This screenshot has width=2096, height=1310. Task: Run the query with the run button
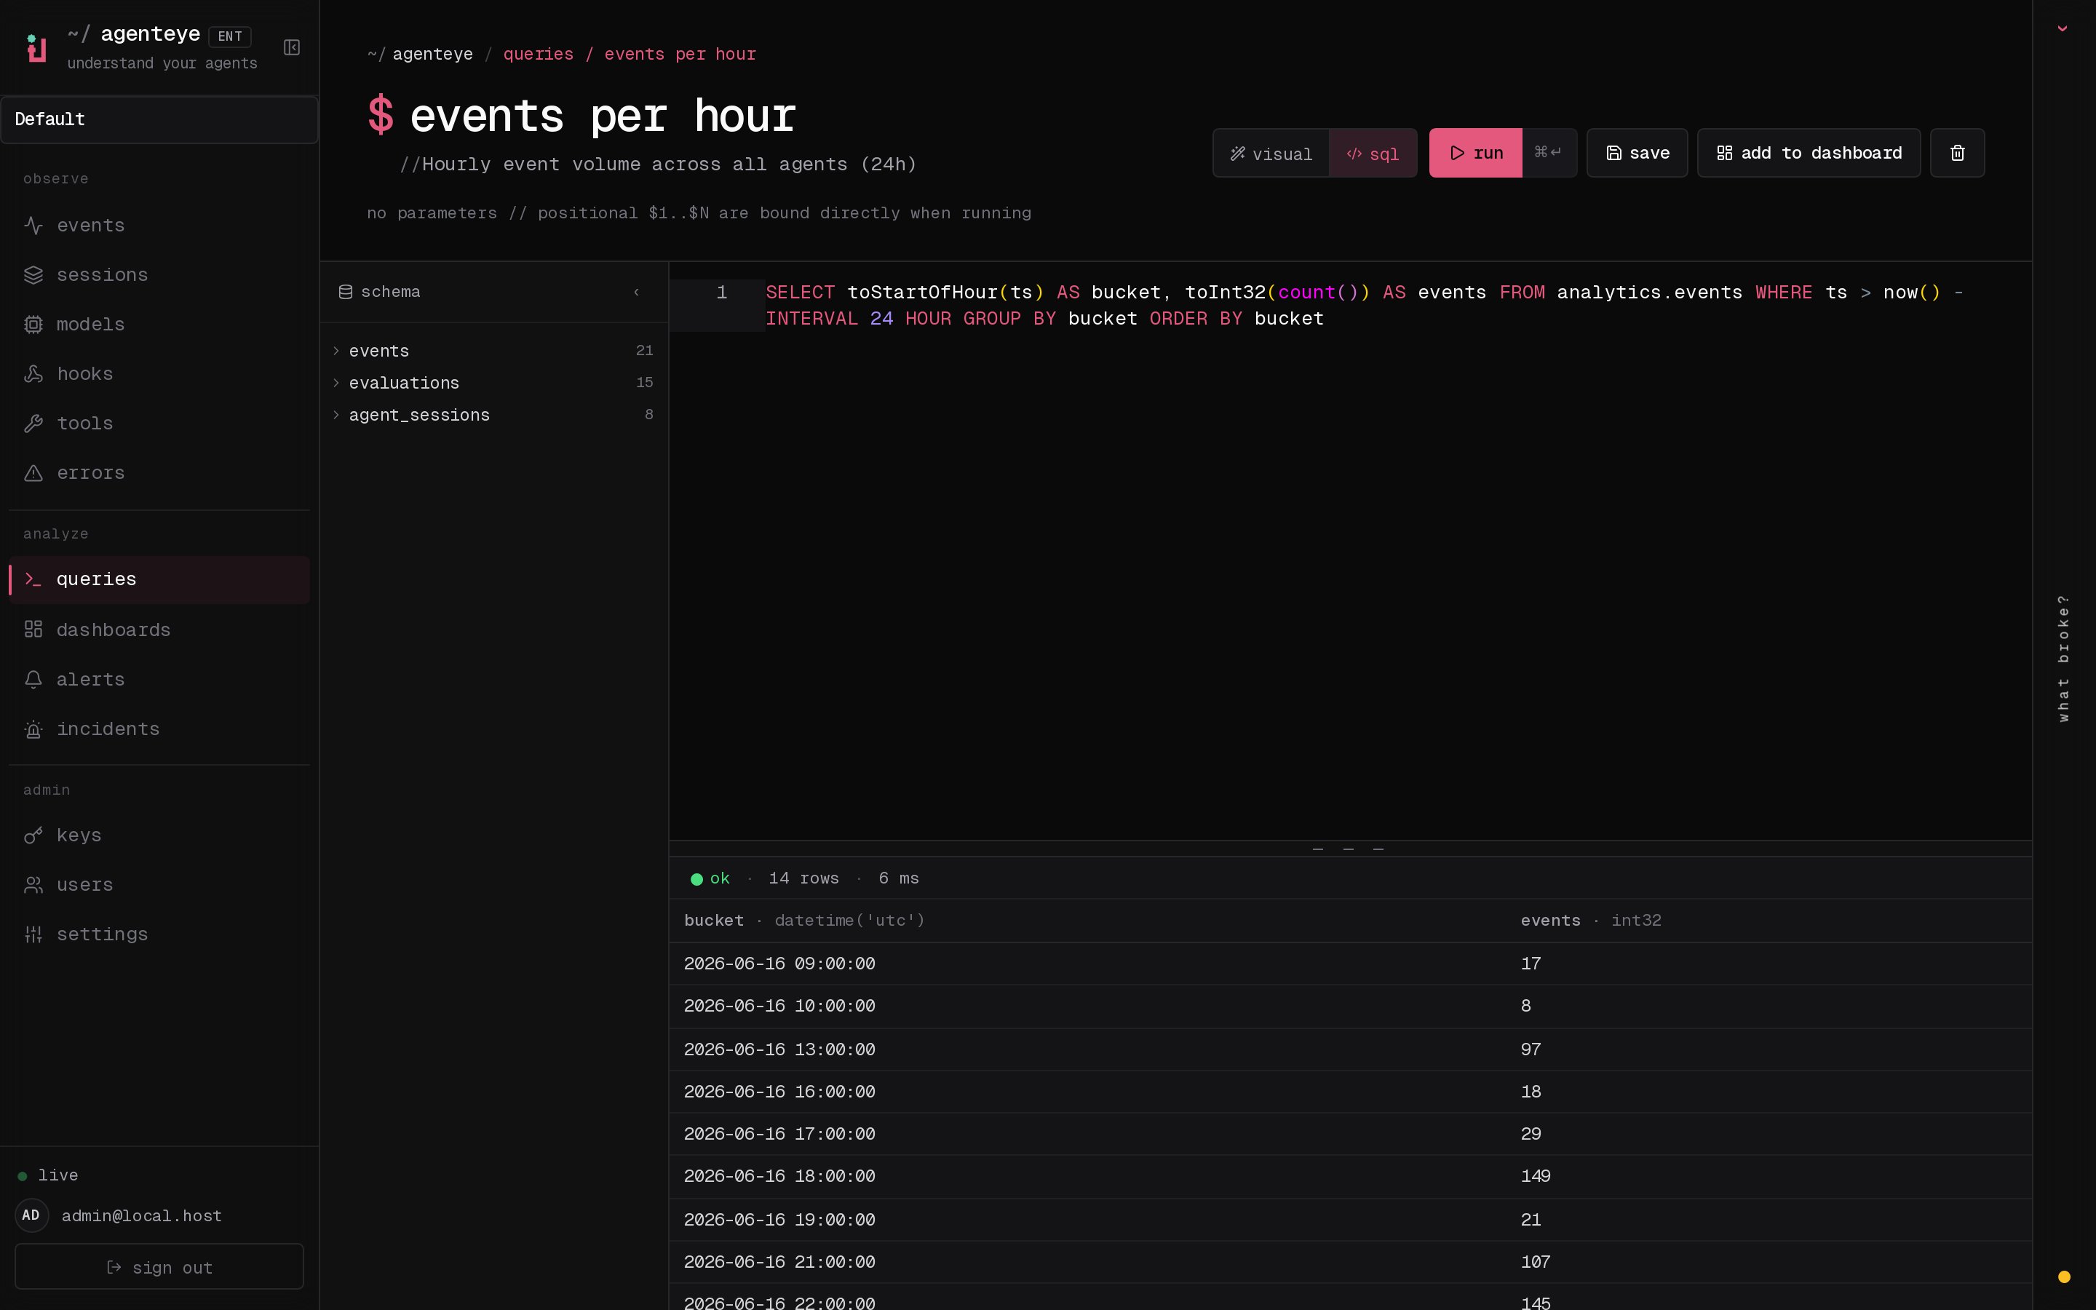click(1475, 154)
